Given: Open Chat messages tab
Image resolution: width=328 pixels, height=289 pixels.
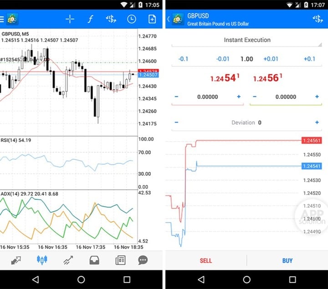Looking at the screenshot, I should point(143,260).
